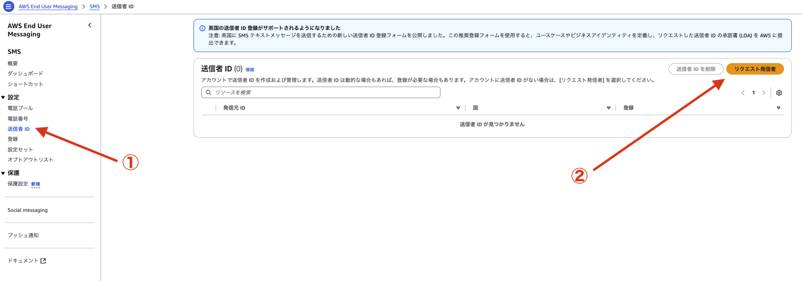Click the 送信者 ID を削除 button
Viewport: 802px width, 281px height.
tap(696, 69)
